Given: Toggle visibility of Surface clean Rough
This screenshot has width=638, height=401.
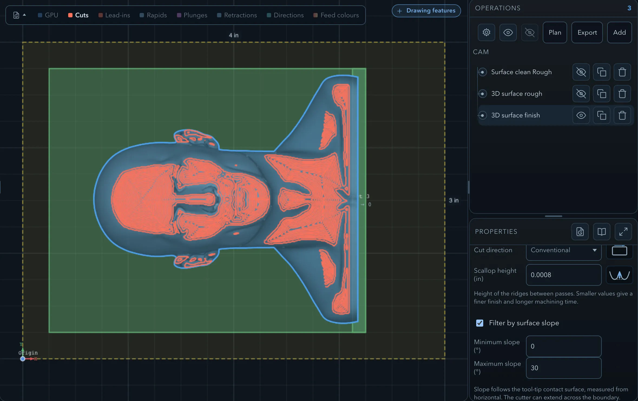Looking at the screenshot, I should pos(581,72).
